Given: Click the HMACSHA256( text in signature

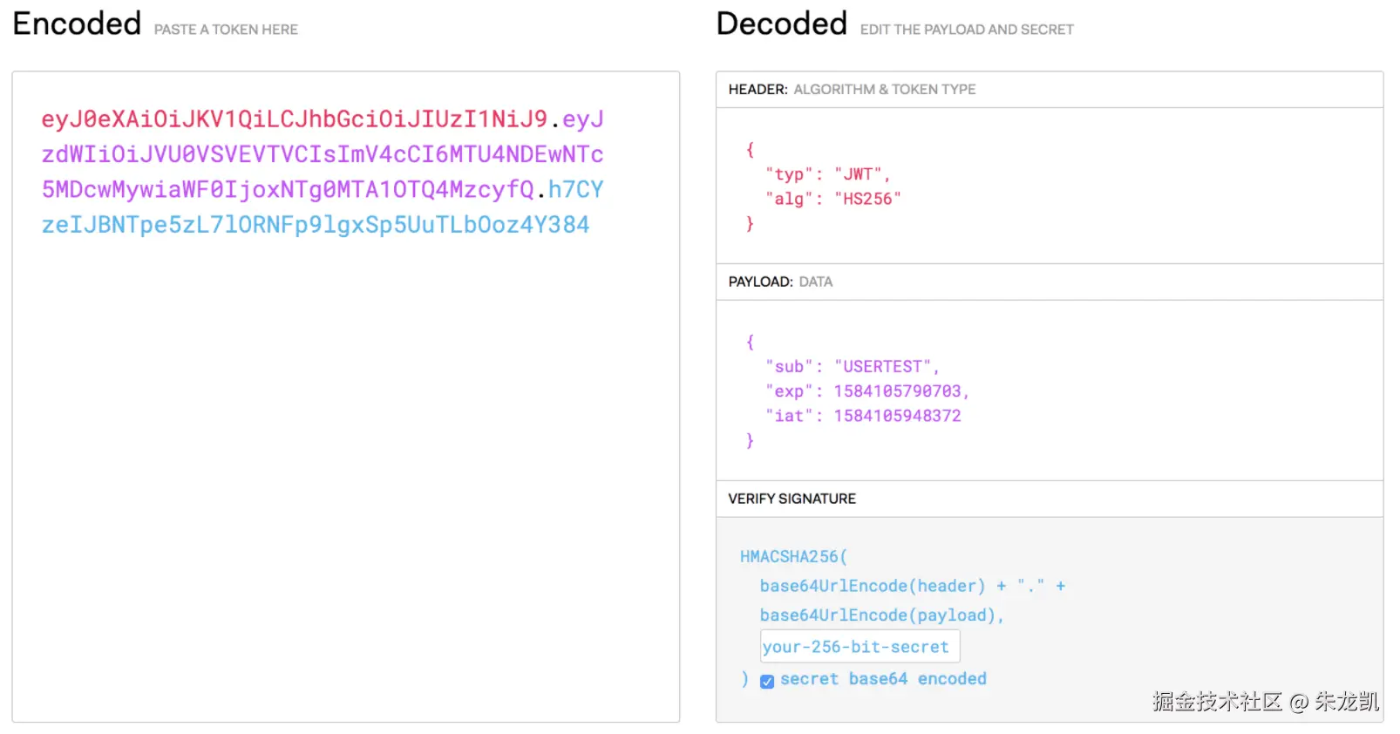Looking at the screenshot, I should click(x=793, y=556).
